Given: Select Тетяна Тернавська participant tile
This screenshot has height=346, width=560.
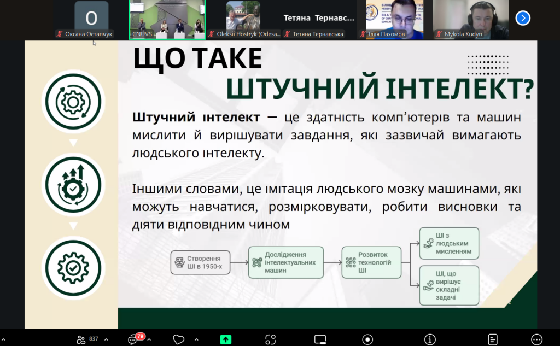Looking at the screenshot, I should tap(319, 19).
